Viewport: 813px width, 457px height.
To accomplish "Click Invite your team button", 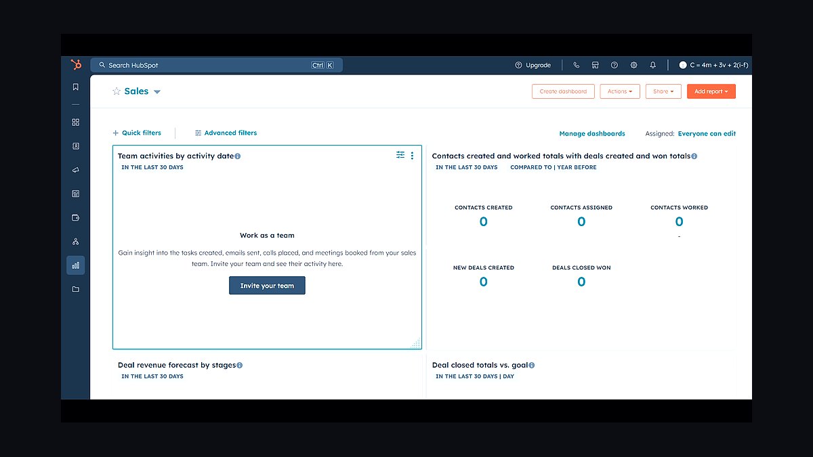I will [x=267, y=286].
